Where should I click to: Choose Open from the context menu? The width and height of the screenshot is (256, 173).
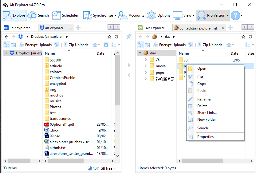[x=215, y=69]
